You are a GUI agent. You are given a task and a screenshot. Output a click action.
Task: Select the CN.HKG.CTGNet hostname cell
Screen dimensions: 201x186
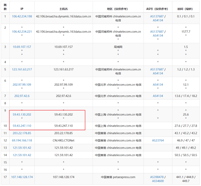click(64, 140)
